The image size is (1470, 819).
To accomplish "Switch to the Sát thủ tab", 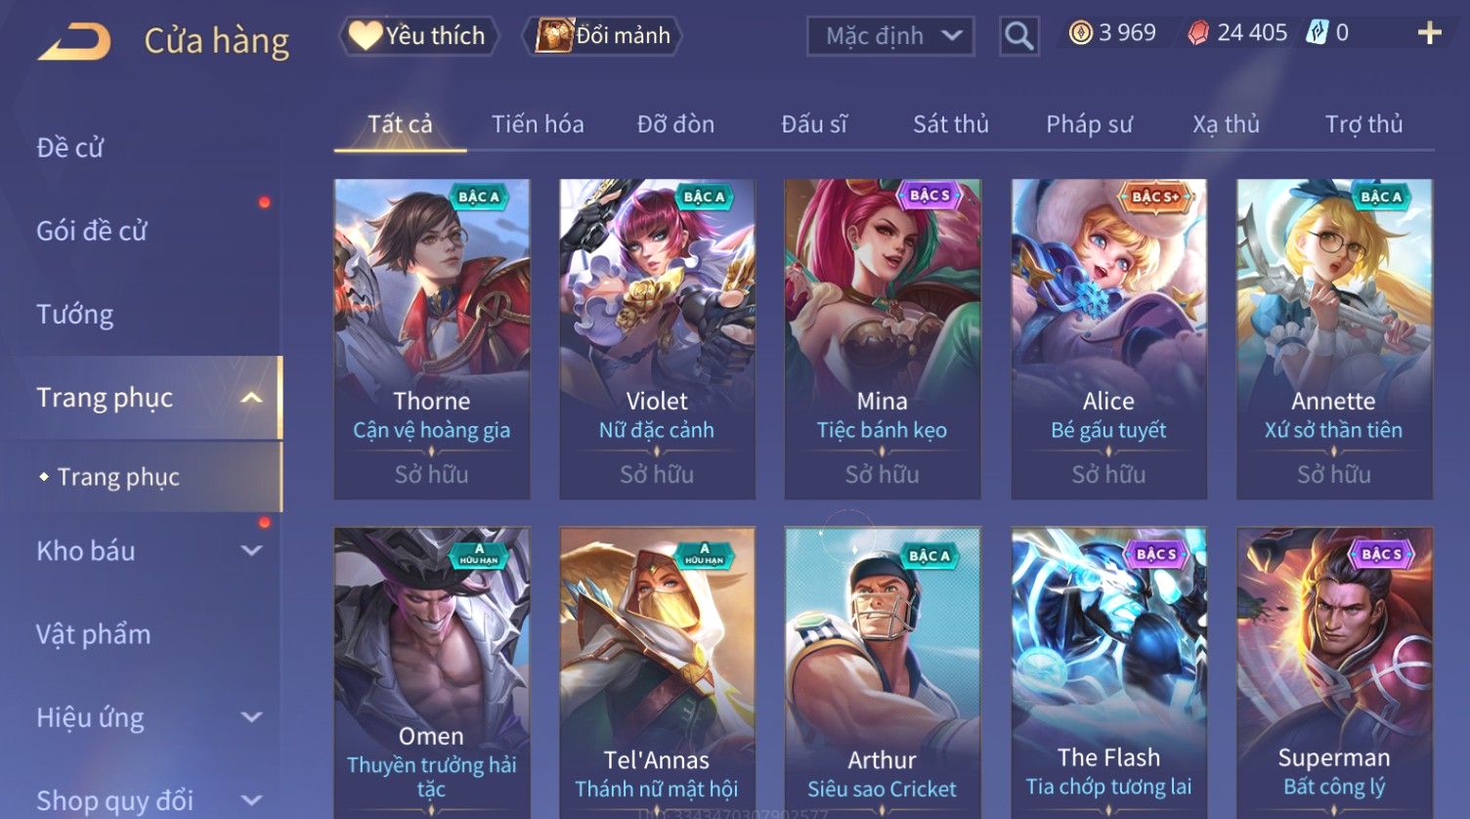I will click(x=950, y=124).
